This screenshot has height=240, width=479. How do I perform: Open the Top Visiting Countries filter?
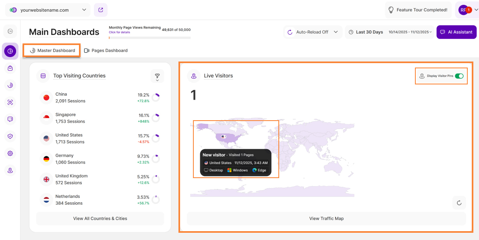(157, 76)
